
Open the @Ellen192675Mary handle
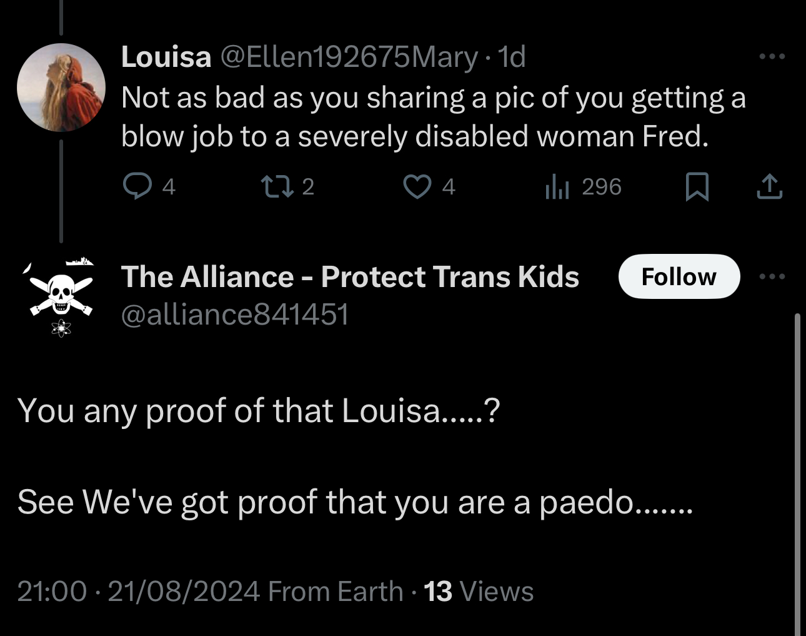[x=347, y=58]
